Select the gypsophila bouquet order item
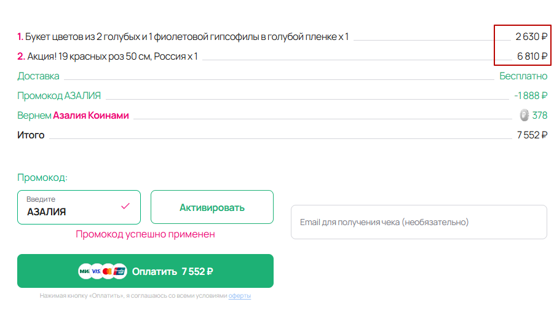Image resolution: width=554 pixels, height=310 pixels. [x=183, y=36]
